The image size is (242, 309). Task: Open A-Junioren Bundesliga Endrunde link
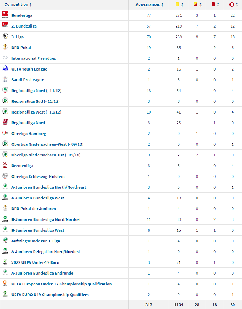point(42,273)
